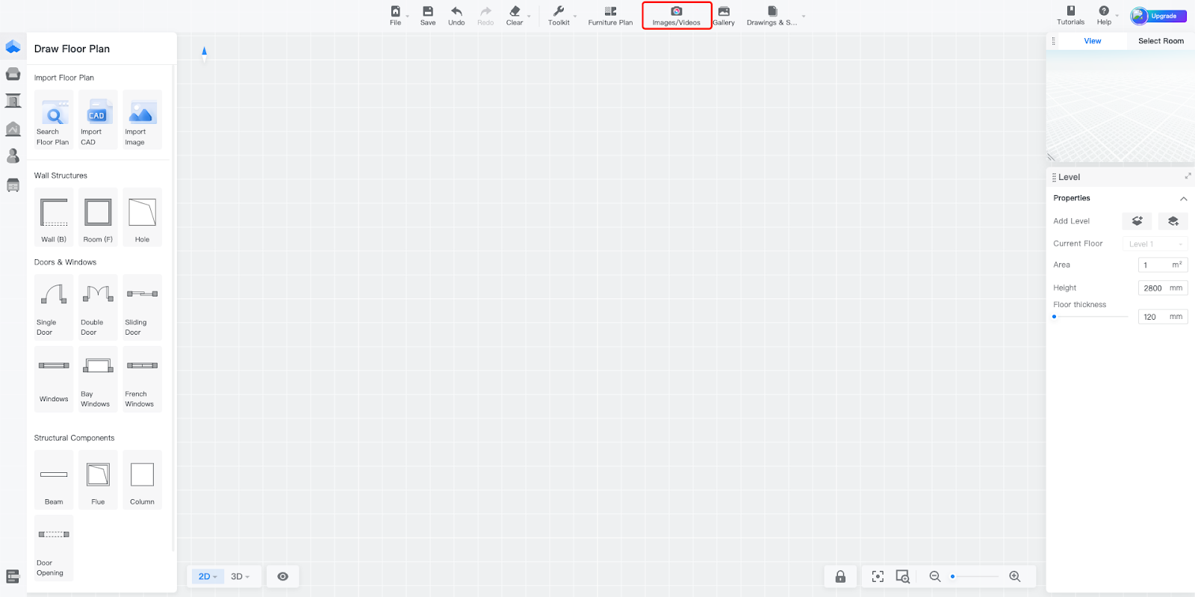Switch to 2D view mode
1195x597 pixels.
(207, 576)
